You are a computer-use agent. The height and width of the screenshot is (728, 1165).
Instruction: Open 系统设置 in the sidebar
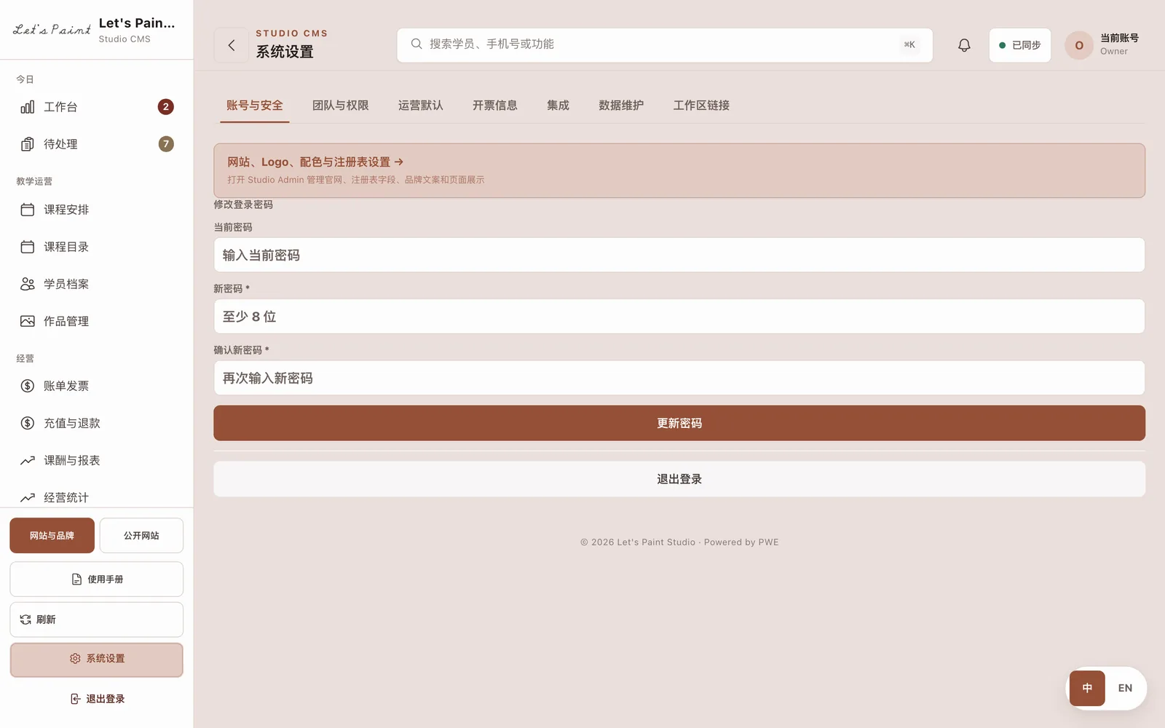click(x=97, y=659)
